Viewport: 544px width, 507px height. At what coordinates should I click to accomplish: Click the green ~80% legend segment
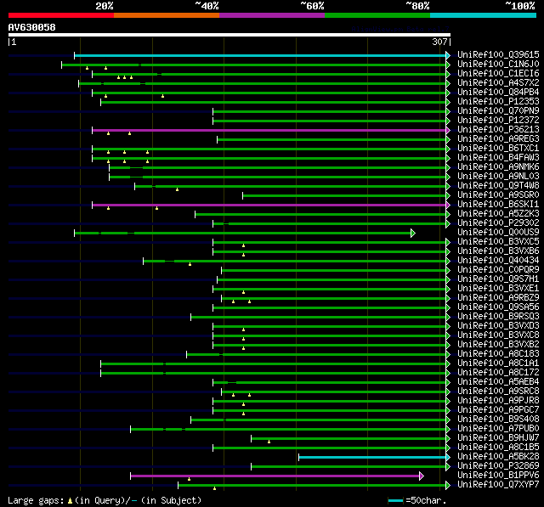click(377, 15)
